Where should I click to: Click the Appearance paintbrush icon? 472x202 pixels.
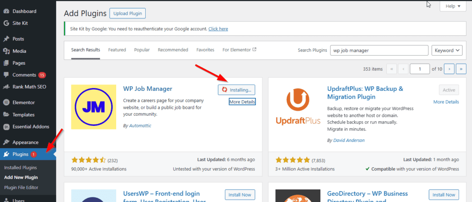click(6, 142)
